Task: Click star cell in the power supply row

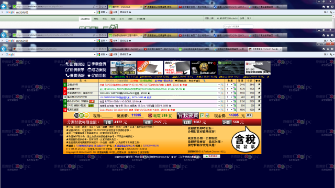Action: [x=259, y=110]
